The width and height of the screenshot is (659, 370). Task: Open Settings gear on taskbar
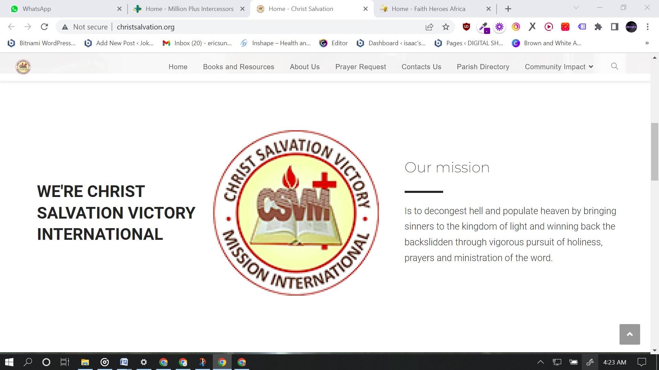(x=144, y=362)
